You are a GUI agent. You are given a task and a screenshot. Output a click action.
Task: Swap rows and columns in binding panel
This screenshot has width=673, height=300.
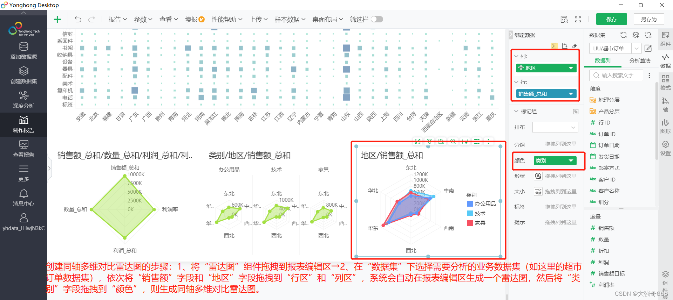click(x=564, y=46)
